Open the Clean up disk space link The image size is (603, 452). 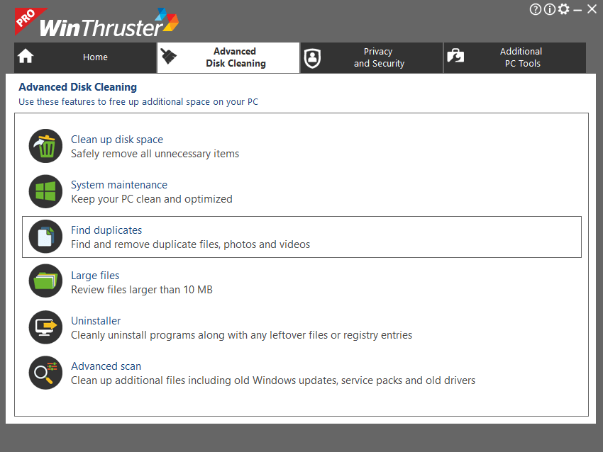pos(117,140)
